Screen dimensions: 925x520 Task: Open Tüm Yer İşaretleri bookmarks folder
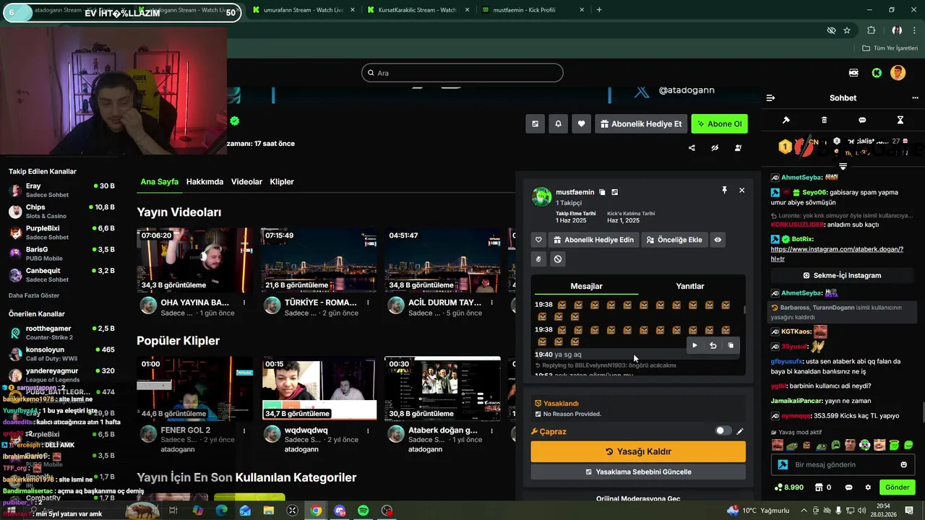coord(890,48)
